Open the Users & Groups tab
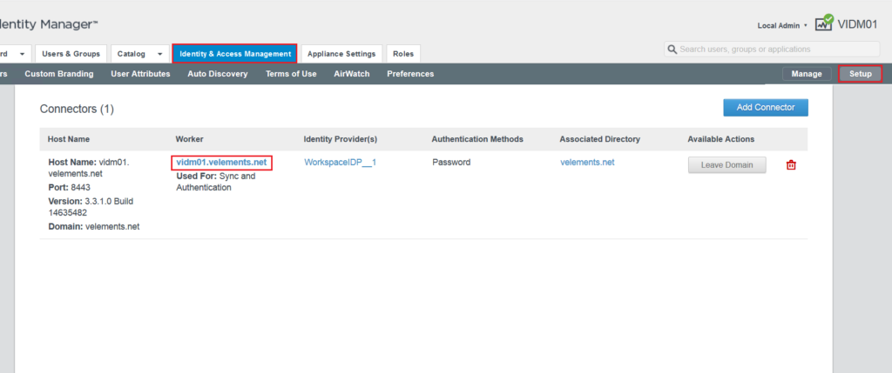The image size is (892, 373). pos(71,54)
